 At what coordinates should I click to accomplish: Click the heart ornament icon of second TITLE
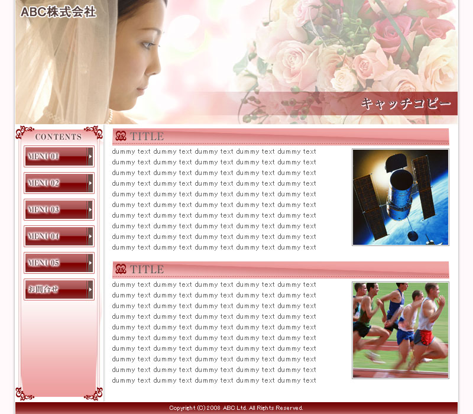pos(121,269)
